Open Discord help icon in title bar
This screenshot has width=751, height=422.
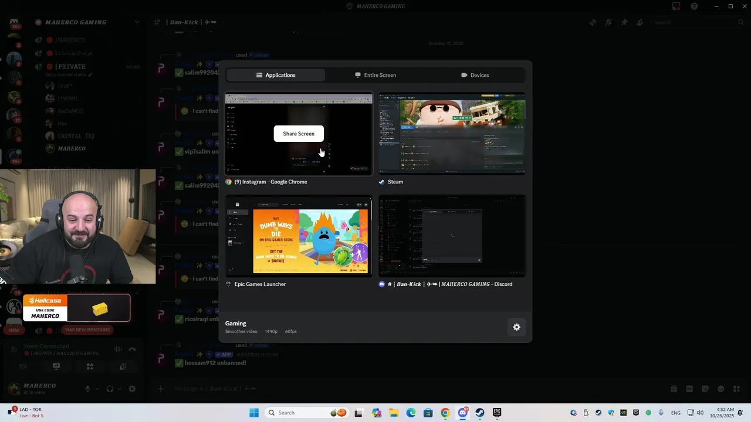[694, 6]
